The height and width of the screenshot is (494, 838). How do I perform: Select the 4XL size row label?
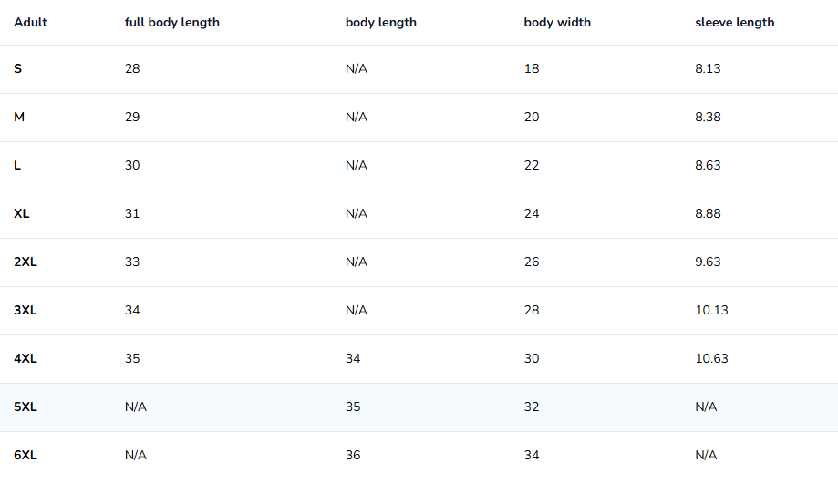point(26,359)
